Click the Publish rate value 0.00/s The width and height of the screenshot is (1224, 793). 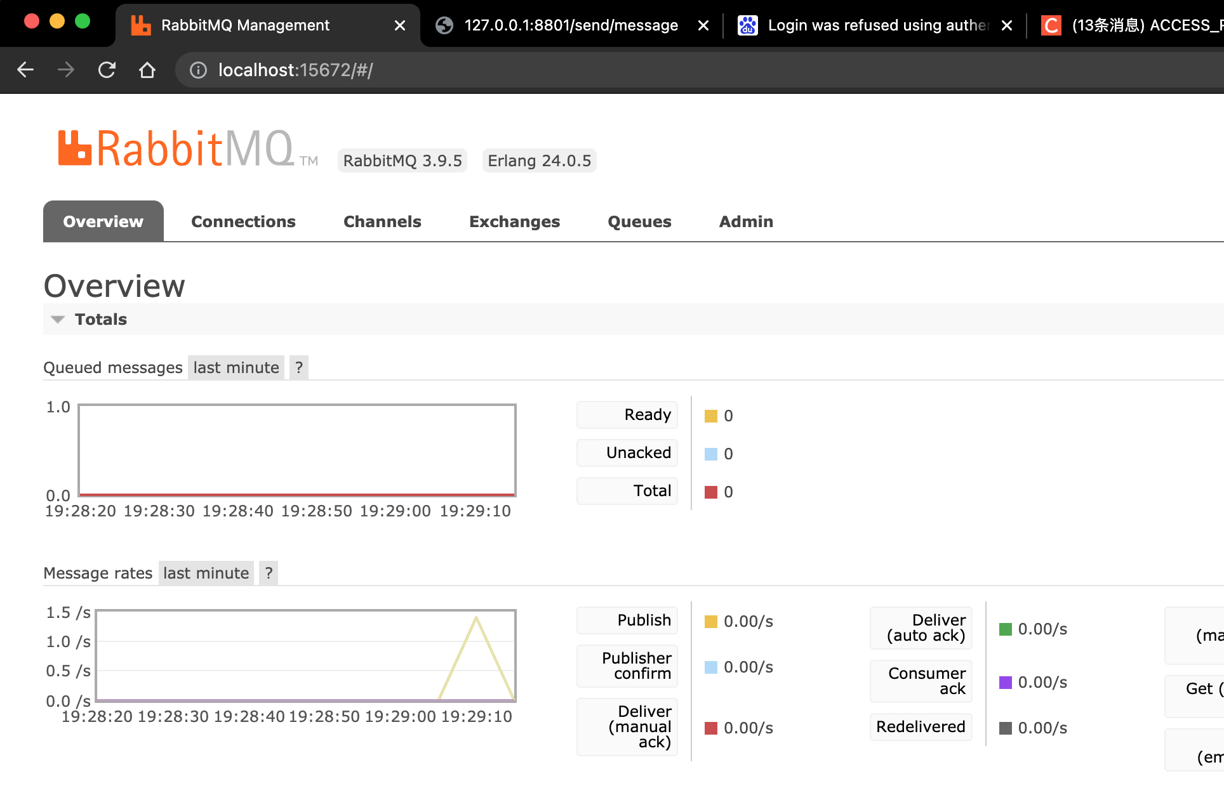[x=748, y=622]
